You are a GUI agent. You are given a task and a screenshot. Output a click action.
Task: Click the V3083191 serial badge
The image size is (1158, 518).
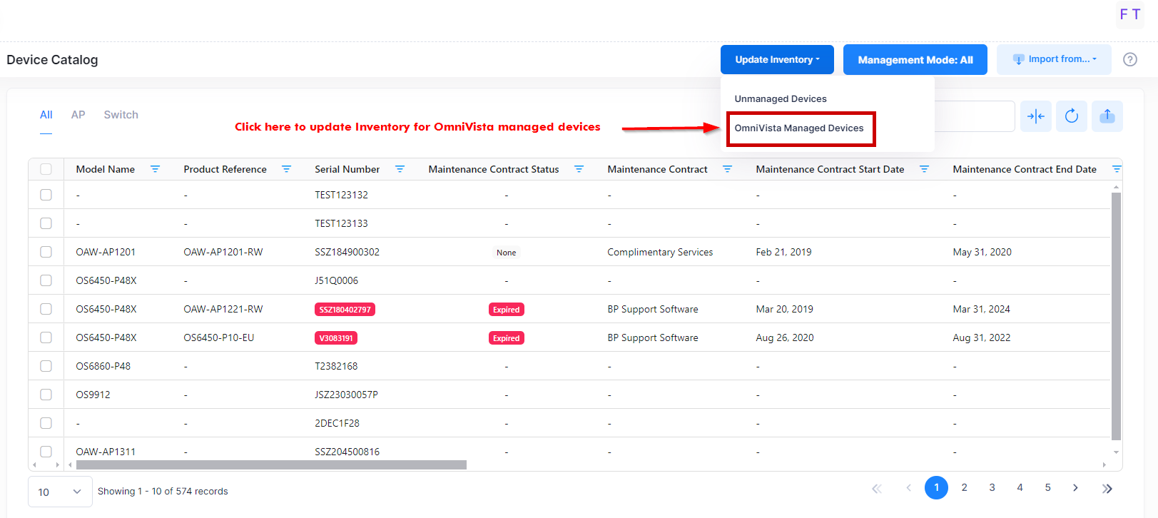336,338
